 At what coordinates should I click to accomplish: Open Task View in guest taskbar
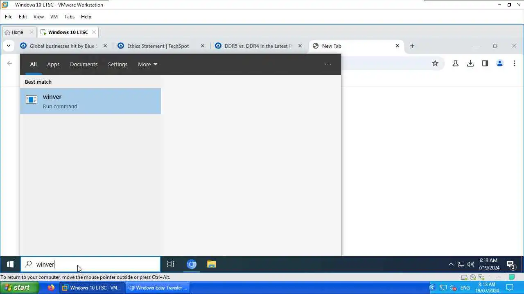(171, 264)
